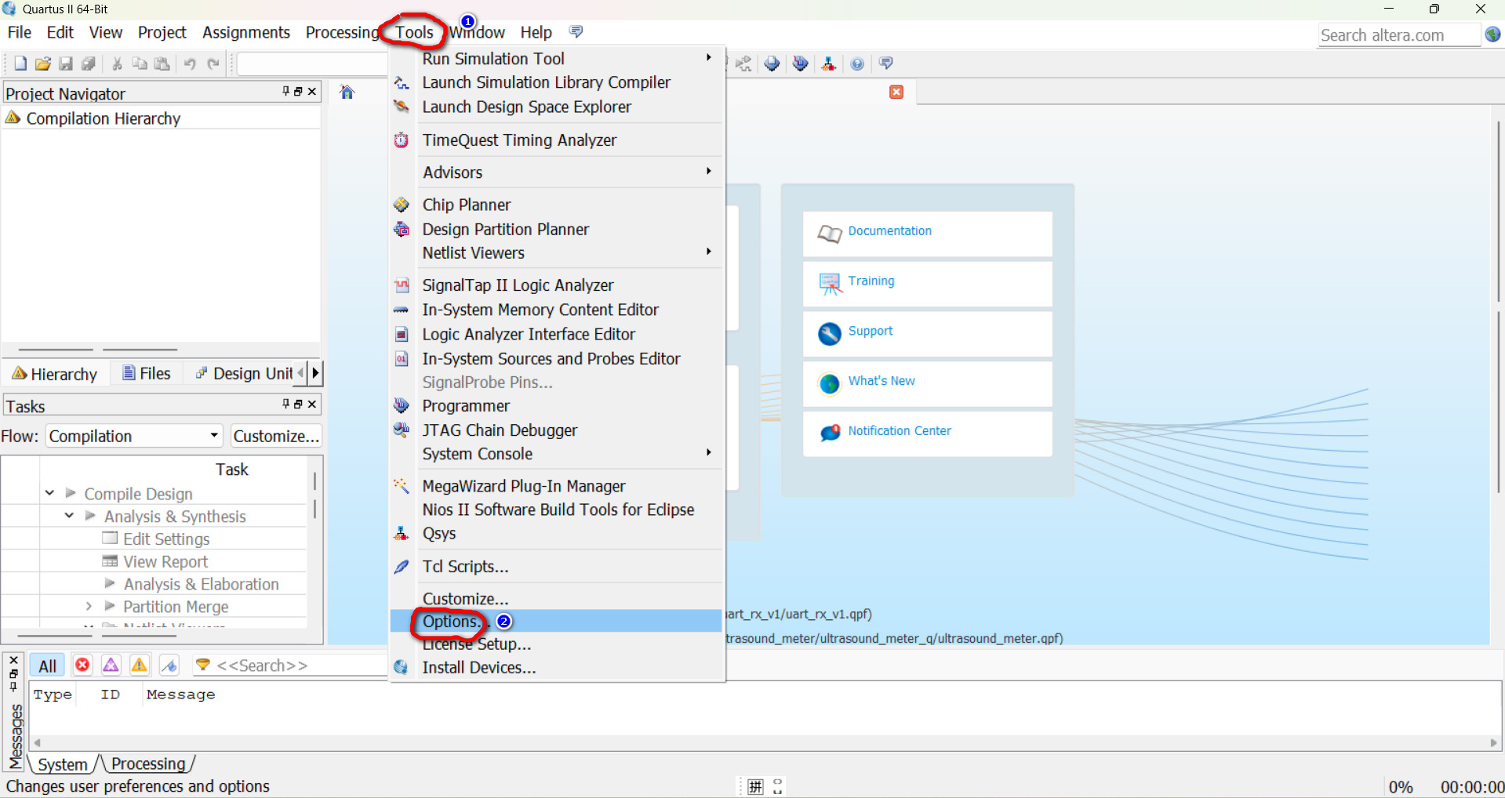Collapse the Compile Design task
Image resolution: width=1505 pixels, height=798 pixels.
(x=49, y=493)
